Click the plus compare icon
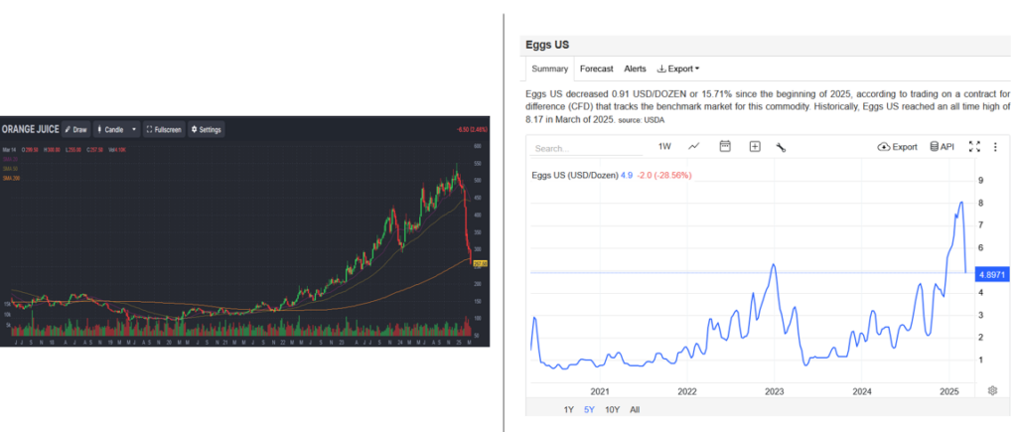 pyautogui.click(x=755, y=147)
